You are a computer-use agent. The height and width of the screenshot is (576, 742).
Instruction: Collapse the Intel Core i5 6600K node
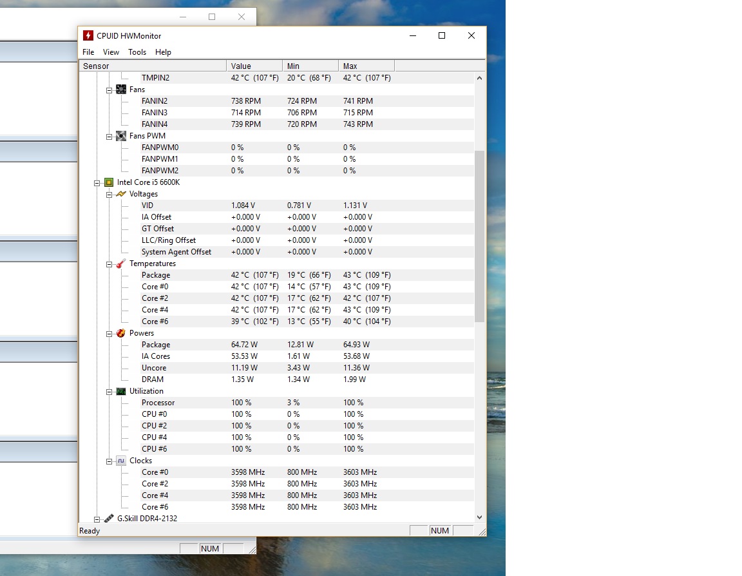point(97,182)
